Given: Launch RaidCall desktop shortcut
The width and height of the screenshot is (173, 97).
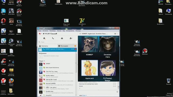Looking at the screenshot, I should (x=4, y=32).
